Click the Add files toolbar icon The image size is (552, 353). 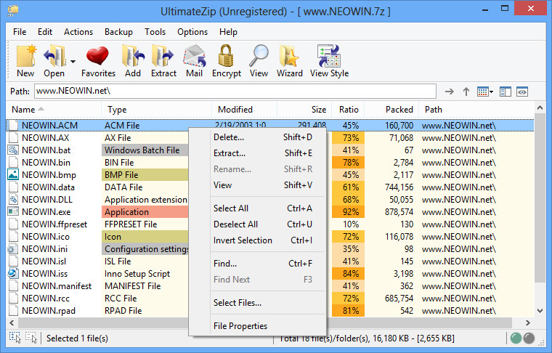pyautogui.click(x=133, y=56)
